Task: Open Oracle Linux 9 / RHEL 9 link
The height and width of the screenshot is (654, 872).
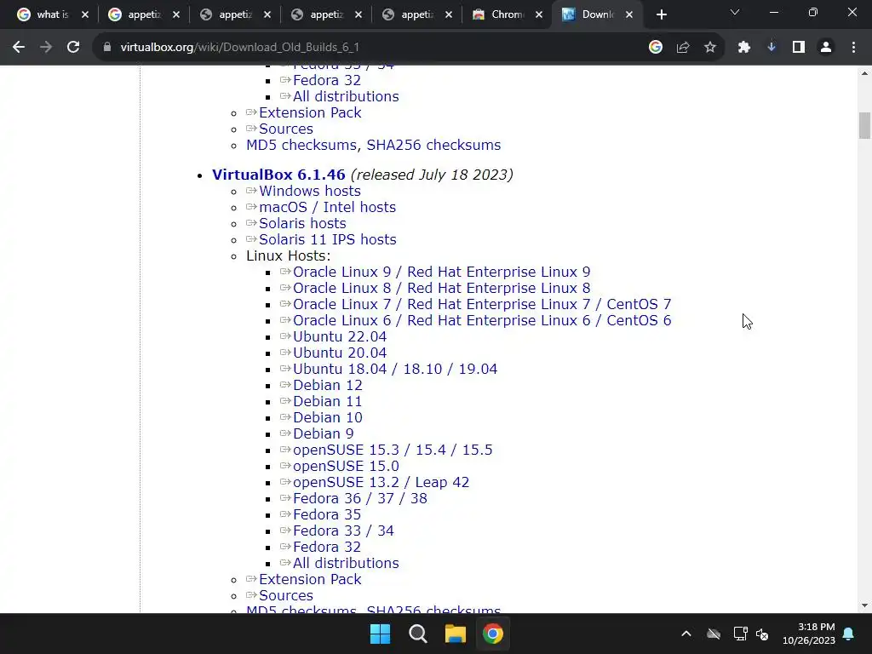Action: 442,272
